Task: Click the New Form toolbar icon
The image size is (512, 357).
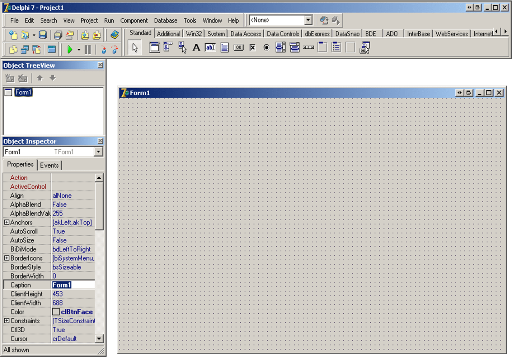Action: (52, 49)
